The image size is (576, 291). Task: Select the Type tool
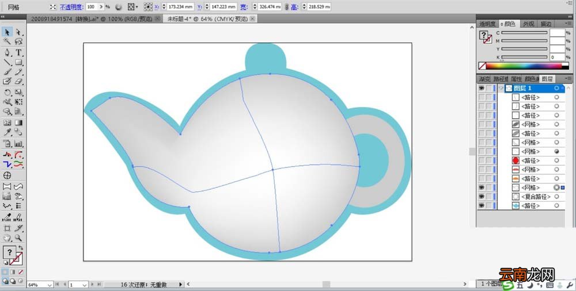pyautogui.click(x=18, y=52)
